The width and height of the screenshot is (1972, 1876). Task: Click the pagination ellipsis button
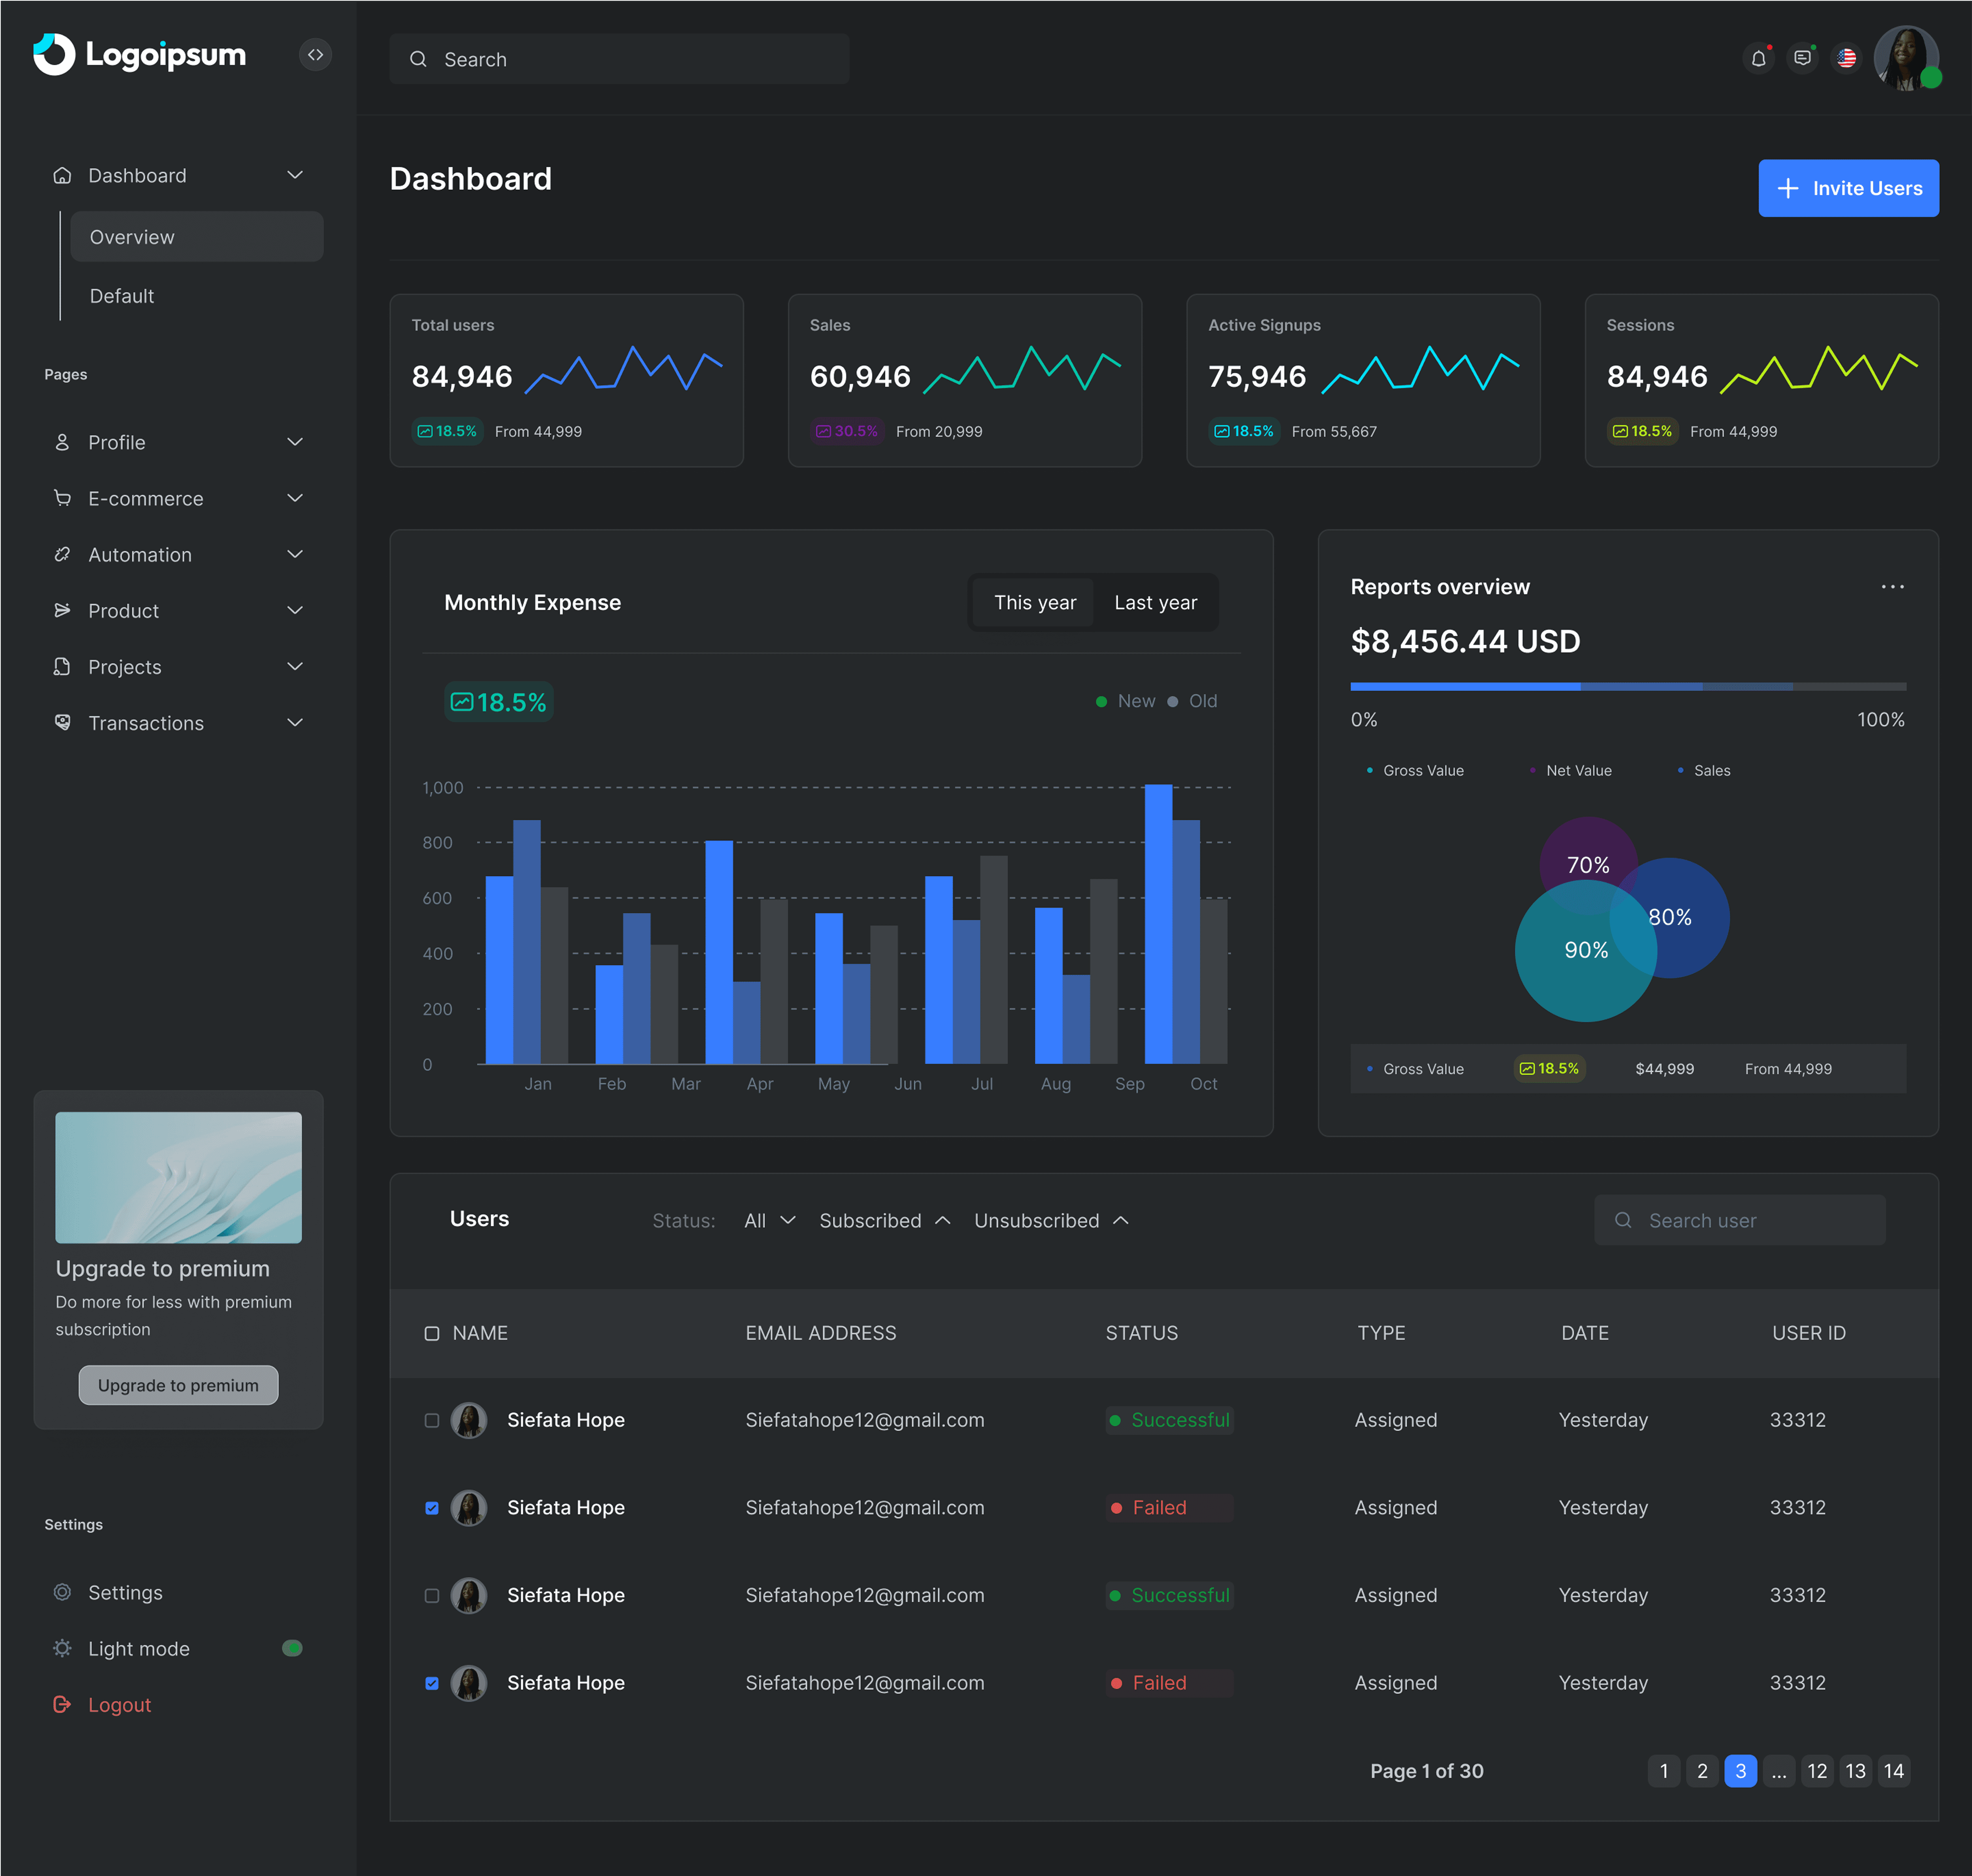tap(1779, 1771)
